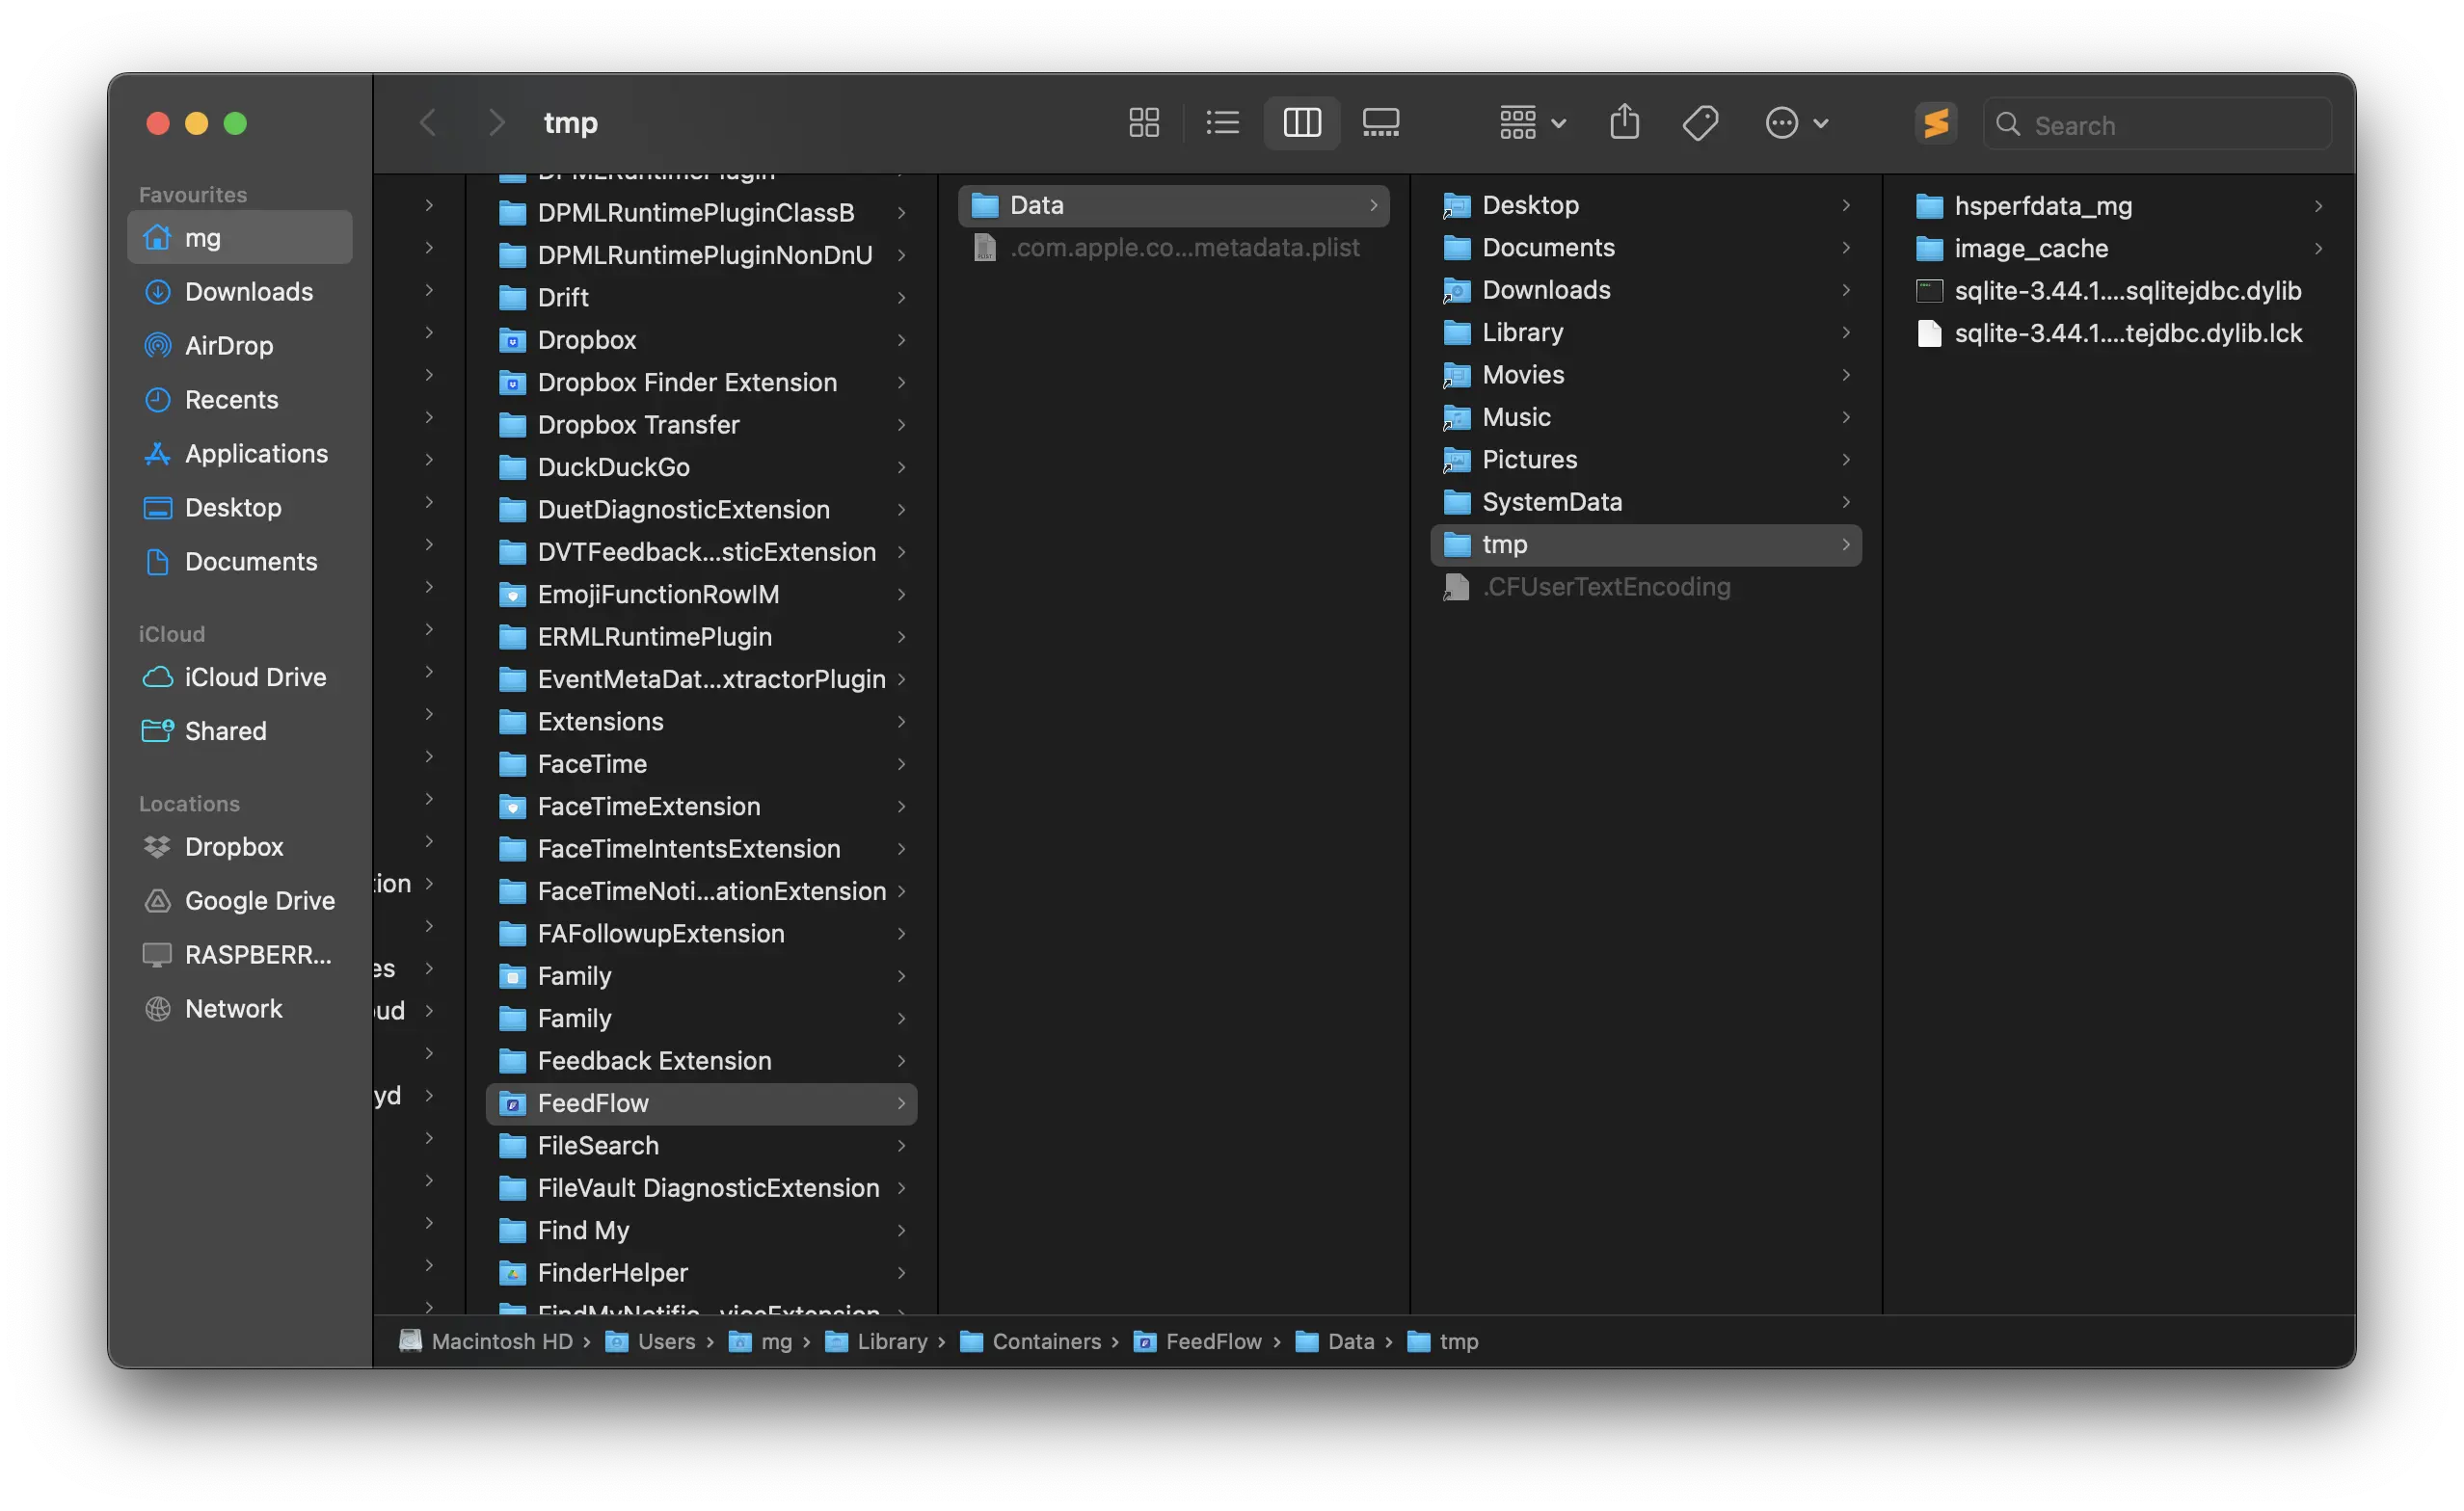
Task: Select Documents in the sidebar
Action: coord(240,562)
